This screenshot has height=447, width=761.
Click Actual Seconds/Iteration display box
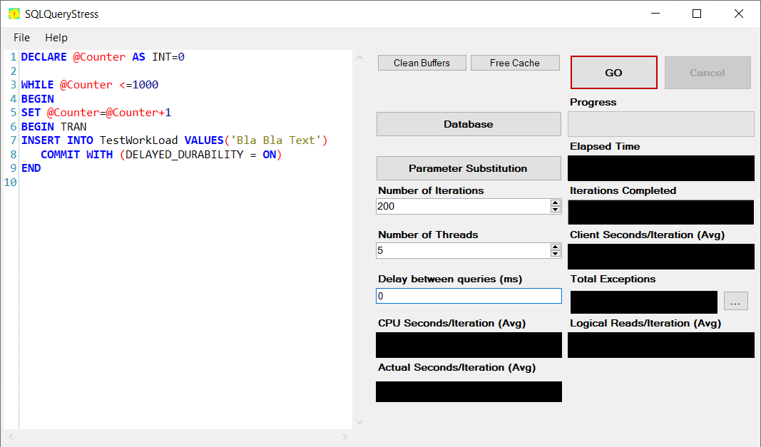tap(469, 391)
